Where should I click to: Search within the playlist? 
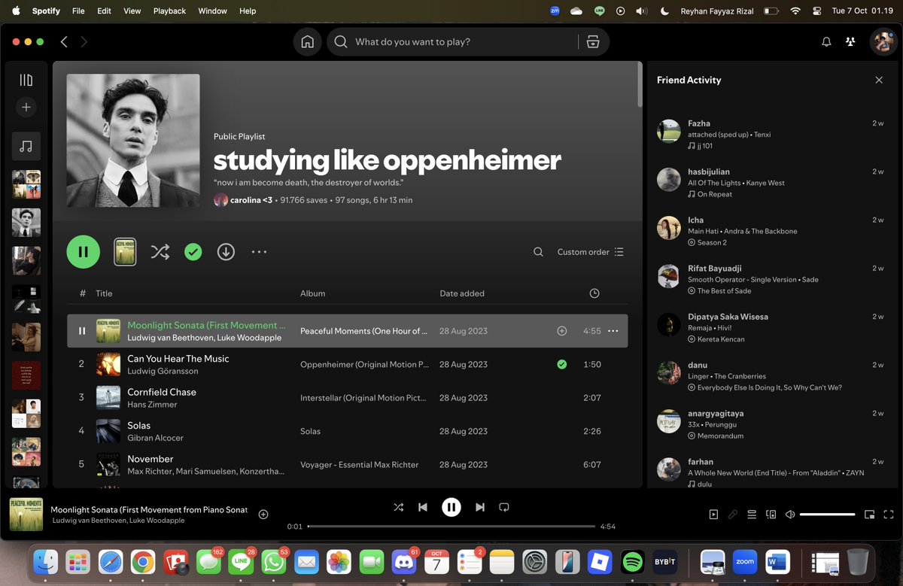[x=538, y=252]
